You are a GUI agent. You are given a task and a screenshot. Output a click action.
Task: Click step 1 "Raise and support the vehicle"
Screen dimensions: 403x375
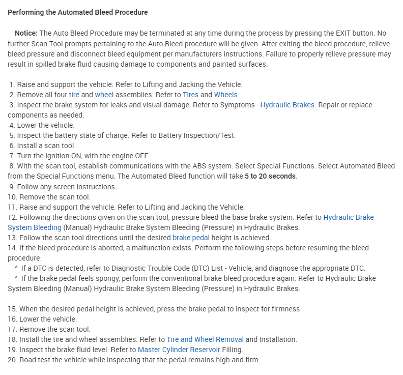[71, 84]
